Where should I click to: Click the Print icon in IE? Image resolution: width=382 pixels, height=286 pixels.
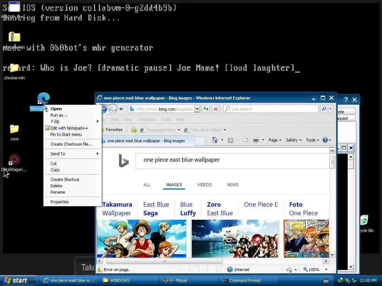pos(256,140)
